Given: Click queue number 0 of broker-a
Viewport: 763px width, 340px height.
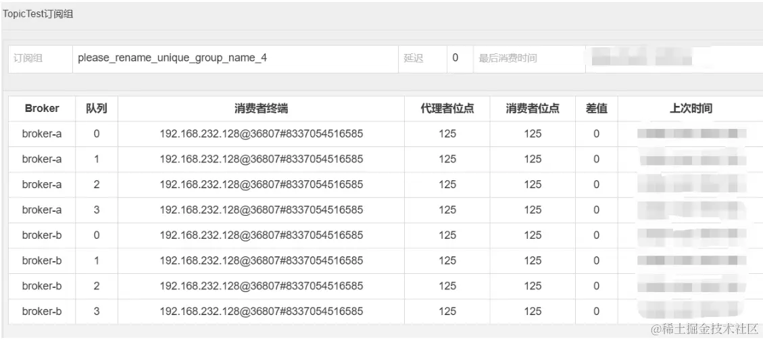Looking at the screenshot, I should [97, 134].
